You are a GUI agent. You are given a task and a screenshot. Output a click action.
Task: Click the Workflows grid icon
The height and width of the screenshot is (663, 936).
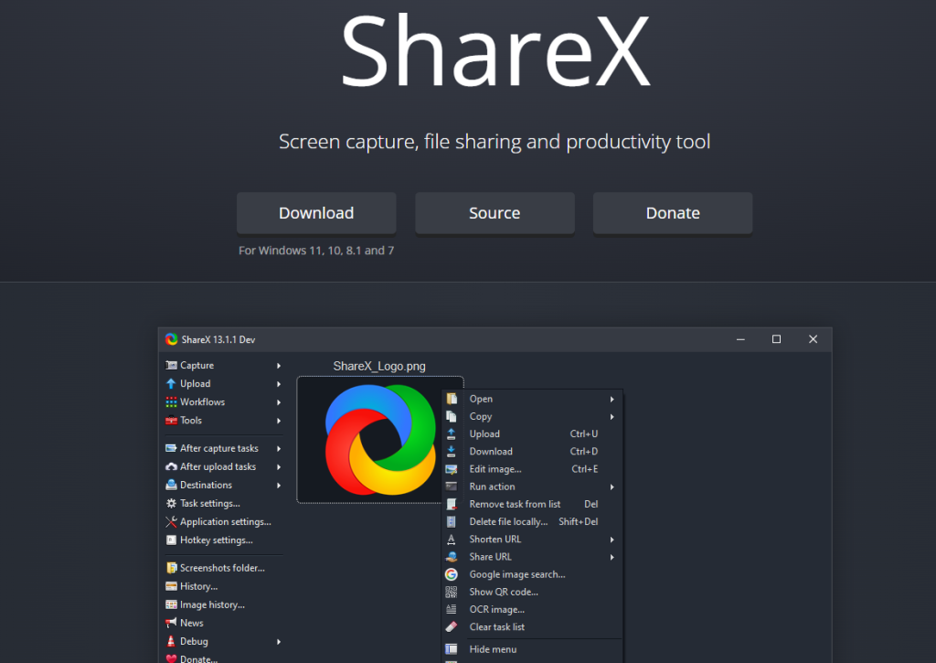tap(171, 402)
